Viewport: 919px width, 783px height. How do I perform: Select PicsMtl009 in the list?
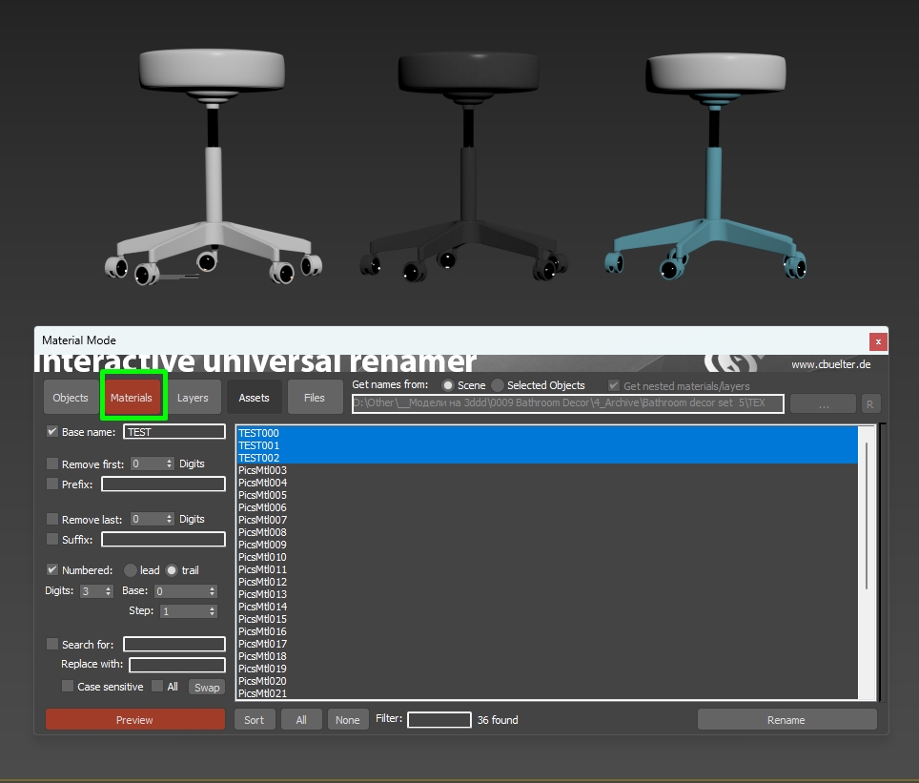tap(547, 545)
